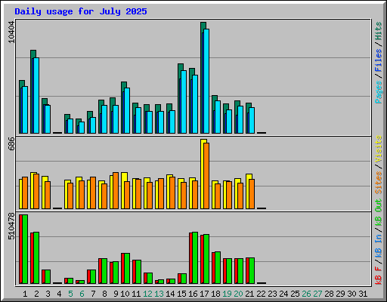Click day 7 on the x-axis
Screen dimensions: 387x302
tap(93, 294)
